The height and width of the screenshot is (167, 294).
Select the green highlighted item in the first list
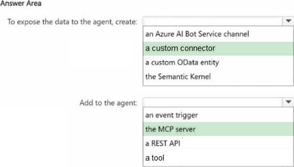click(x=218, y=48)
